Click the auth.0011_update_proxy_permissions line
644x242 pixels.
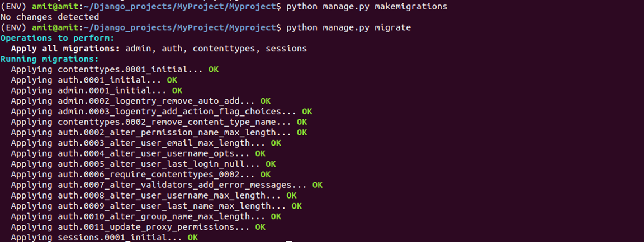click(x=138, y=228)
